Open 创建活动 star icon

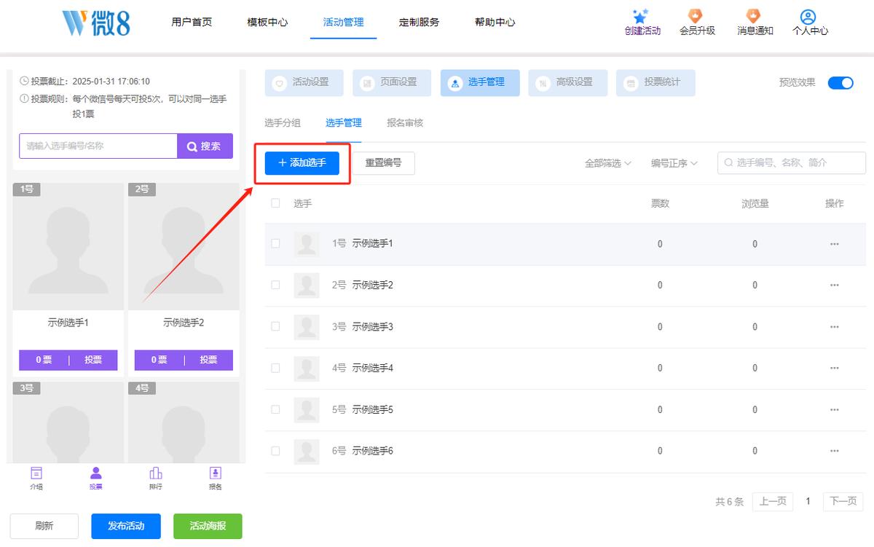tap(641, 16)
